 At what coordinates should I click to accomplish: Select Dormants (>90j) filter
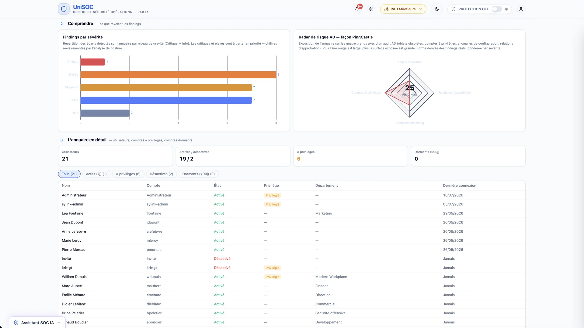pos(199,174)
